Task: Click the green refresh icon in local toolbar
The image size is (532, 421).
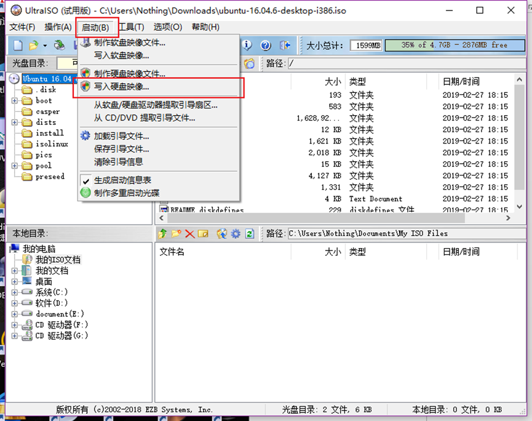Action: coord(250,234)
